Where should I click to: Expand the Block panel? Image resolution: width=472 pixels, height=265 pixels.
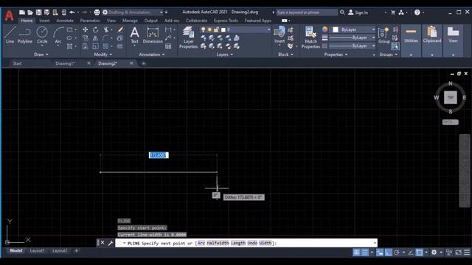click(285, 54)
